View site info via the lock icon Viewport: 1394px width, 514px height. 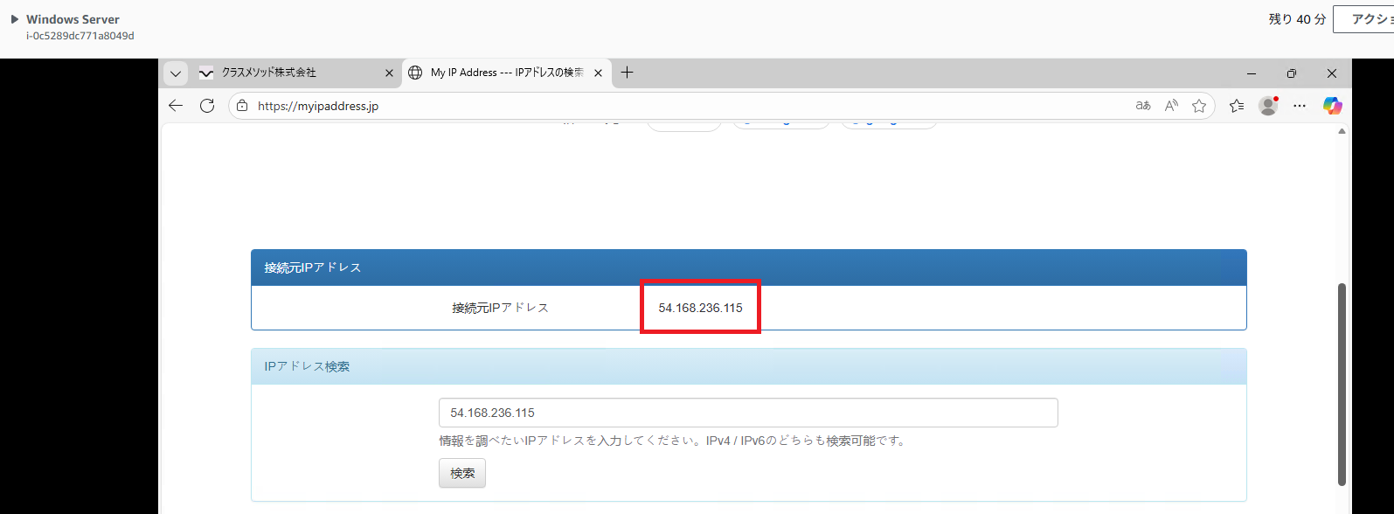(242, 106)
